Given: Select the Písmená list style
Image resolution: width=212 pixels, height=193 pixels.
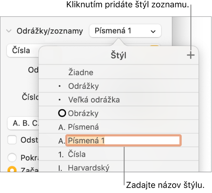Looking at the screenshot, I should pos(119,127).
